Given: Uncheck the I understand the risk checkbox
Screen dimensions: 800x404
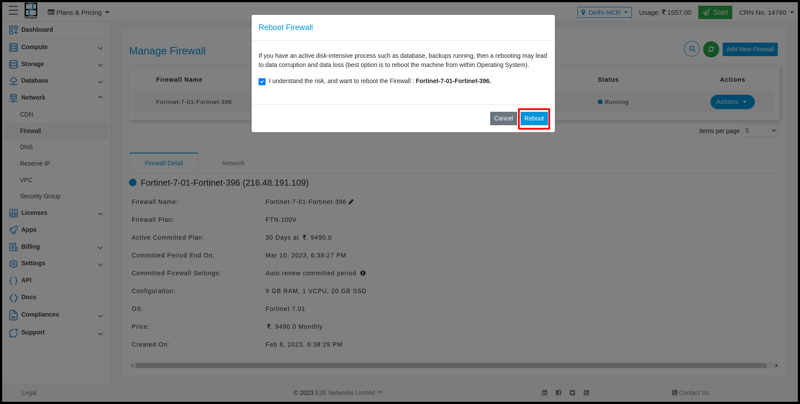Looking at the screenshot, I should click(x=262, y=82).
